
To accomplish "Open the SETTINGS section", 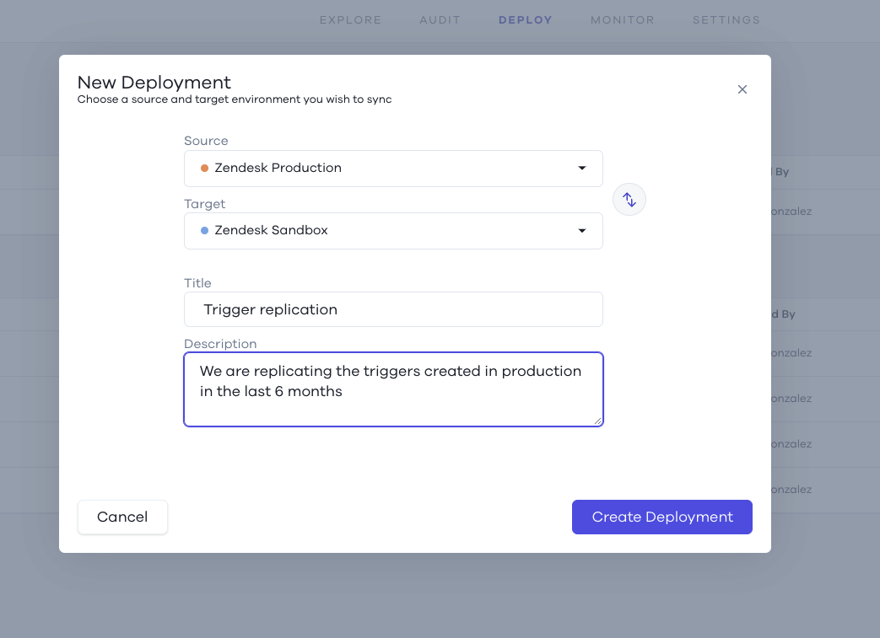I will 726,19.
